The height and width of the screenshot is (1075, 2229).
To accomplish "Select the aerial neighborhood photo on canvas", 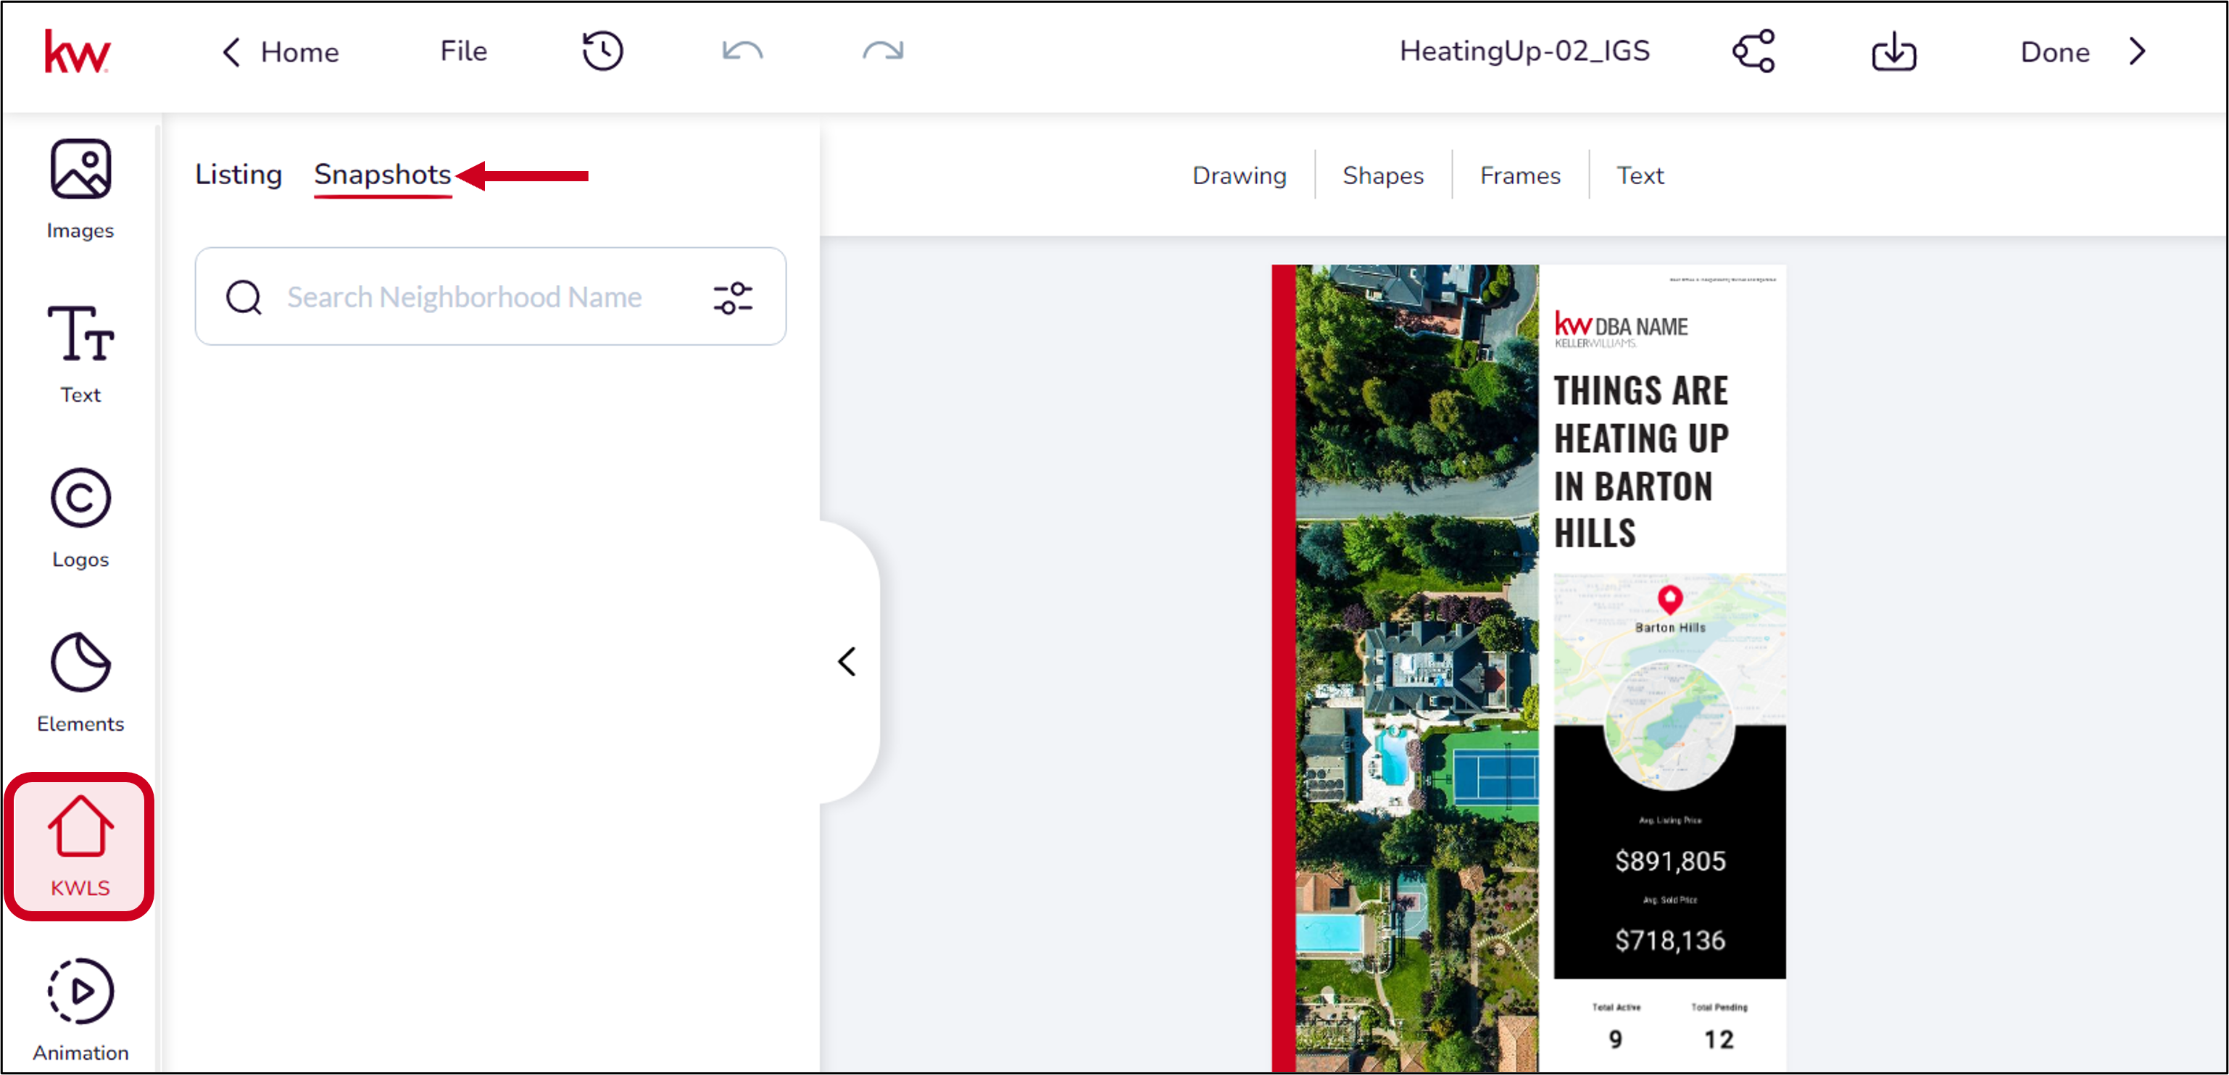I will 1416,668.
